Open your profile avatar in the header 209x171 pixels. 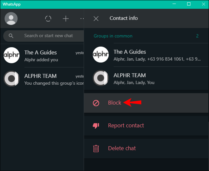(11, 19)
